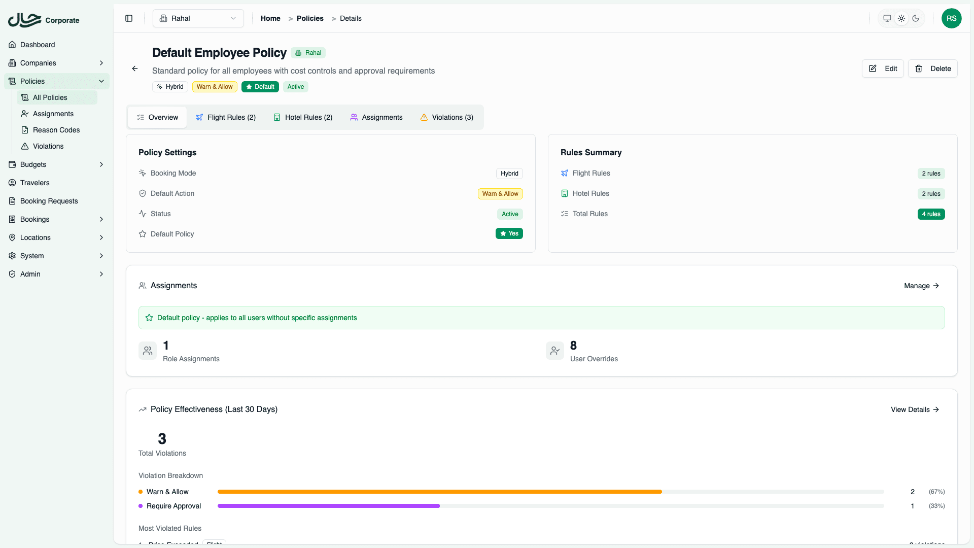Select the Booking Requests sidebar icon
The height and width of the screenshot is (548, 974).
12,201
